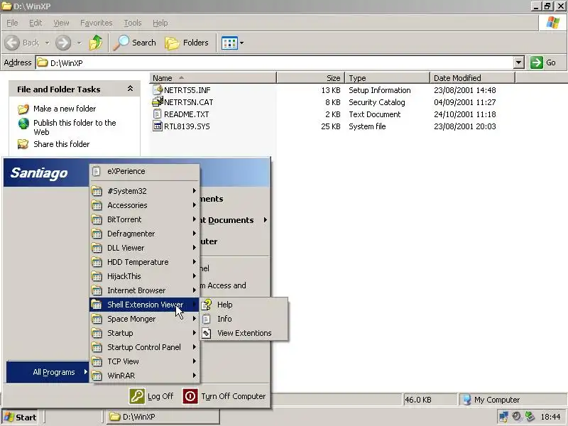Open the Favorites menu
This screenshot has width=568, height=426.
(97, 23)
